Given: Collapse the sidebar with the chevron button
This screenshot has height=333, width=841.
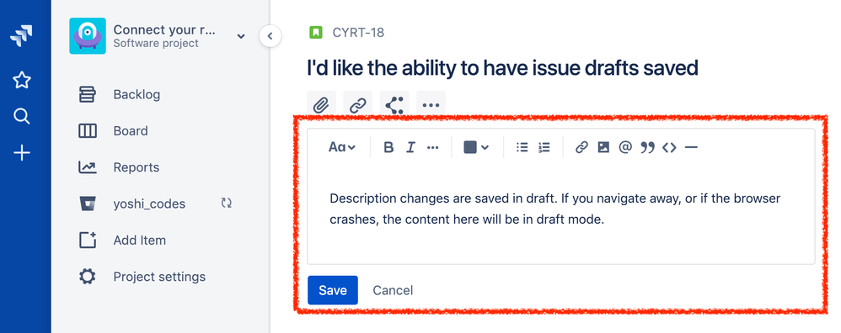Looking at the screenshot, I should tap(271, 36).
